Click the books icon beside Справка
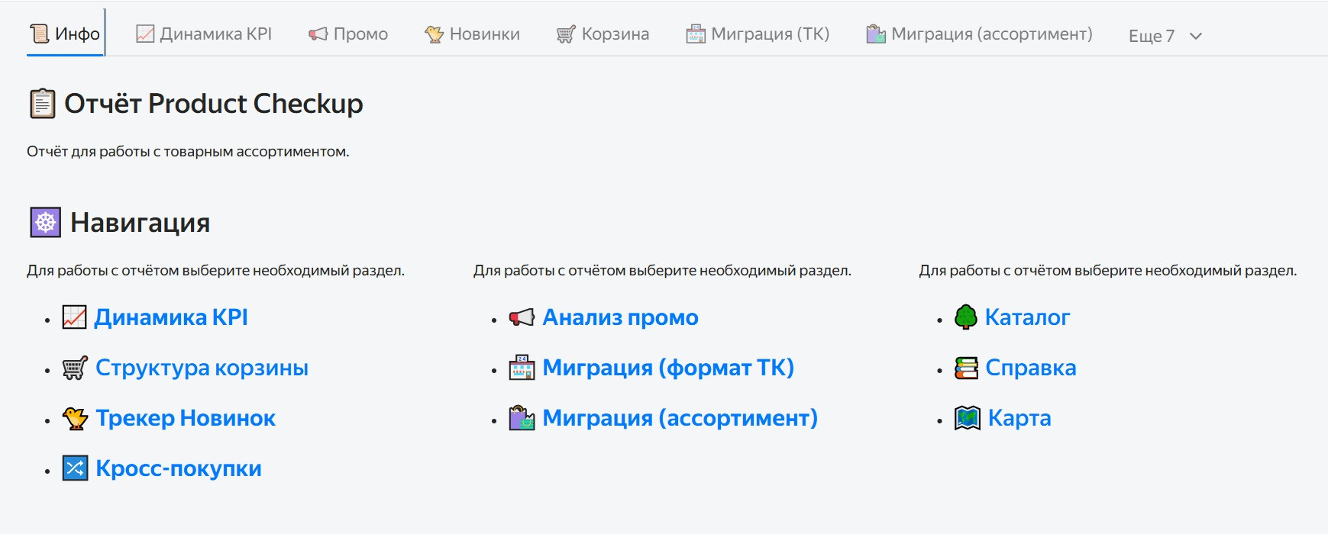Screen dimensions: 1328x534 (966, 368)
